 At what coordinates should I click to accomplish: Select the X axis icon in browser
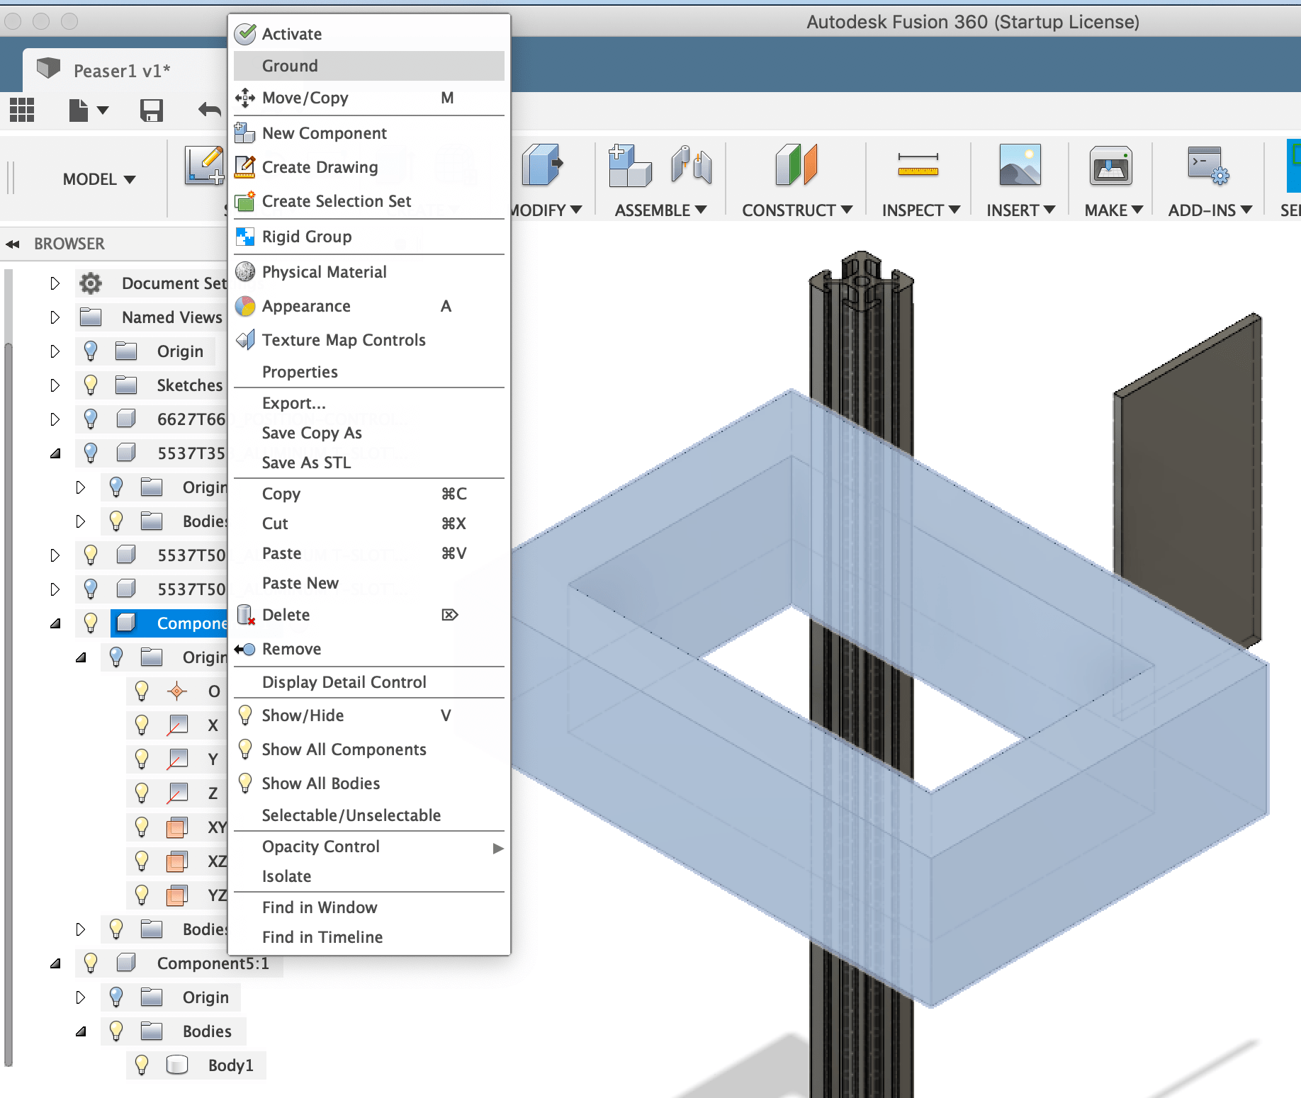177,725
